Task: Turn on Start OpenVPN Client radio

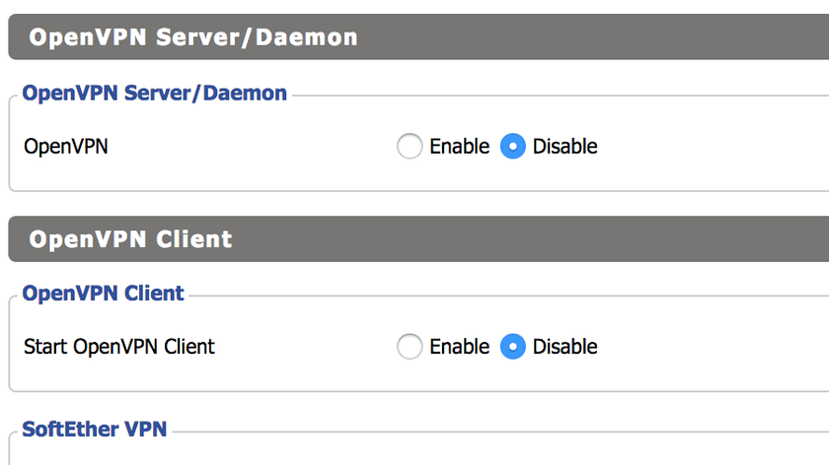Action: (409, 347)
